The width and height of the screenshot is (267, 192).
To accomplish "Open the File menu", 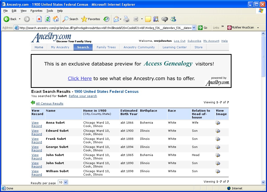I will (5, 11).
